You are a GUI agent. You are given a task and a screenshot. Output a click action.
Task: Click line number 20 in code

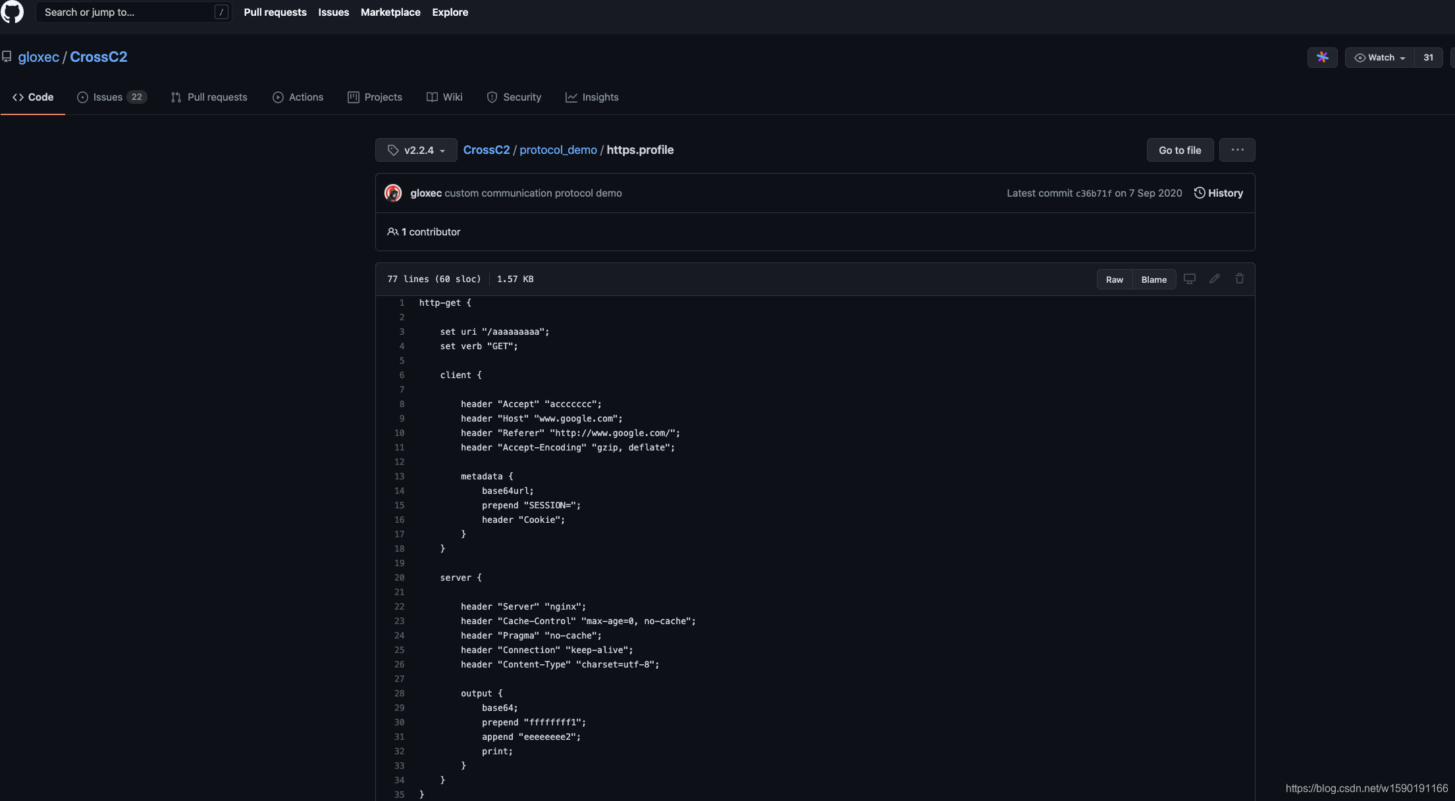pyautogui.click(x=399, y=577)
